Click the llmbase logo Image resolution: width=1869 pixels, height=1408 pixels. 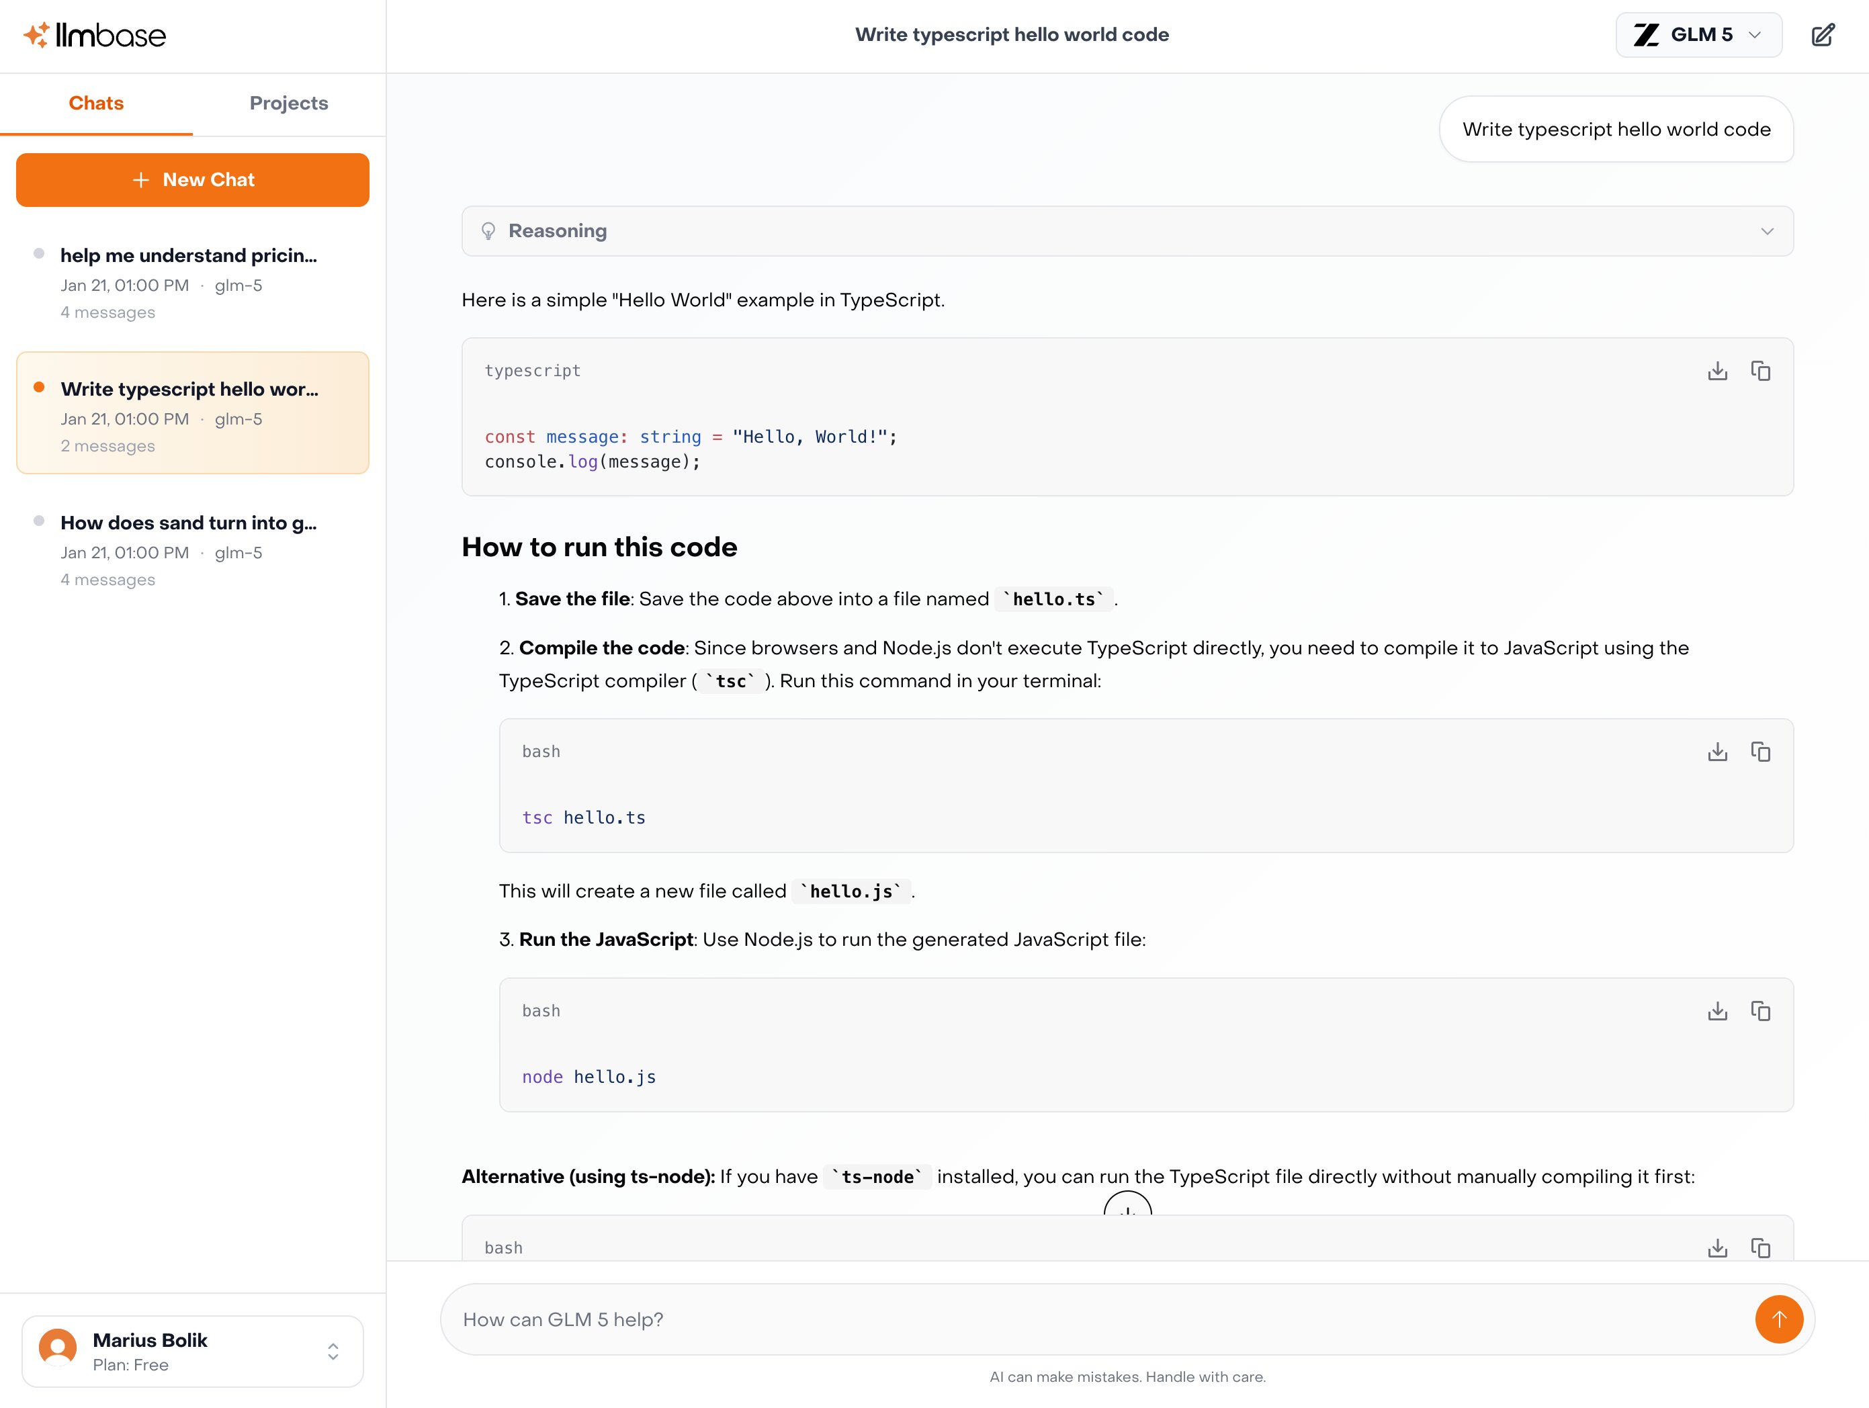click(x=95, y=35)
